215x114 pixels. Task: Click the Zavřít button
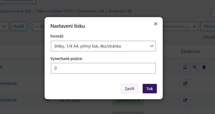pos(129,89)
